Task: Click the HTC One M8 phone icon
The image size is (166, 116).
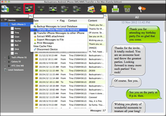Action: click(9, 66)
